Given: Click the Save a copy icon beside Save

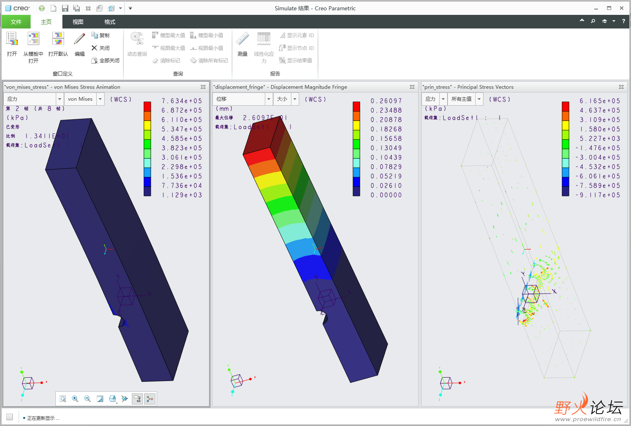Looking at the screenshot, I should (76, 8).
